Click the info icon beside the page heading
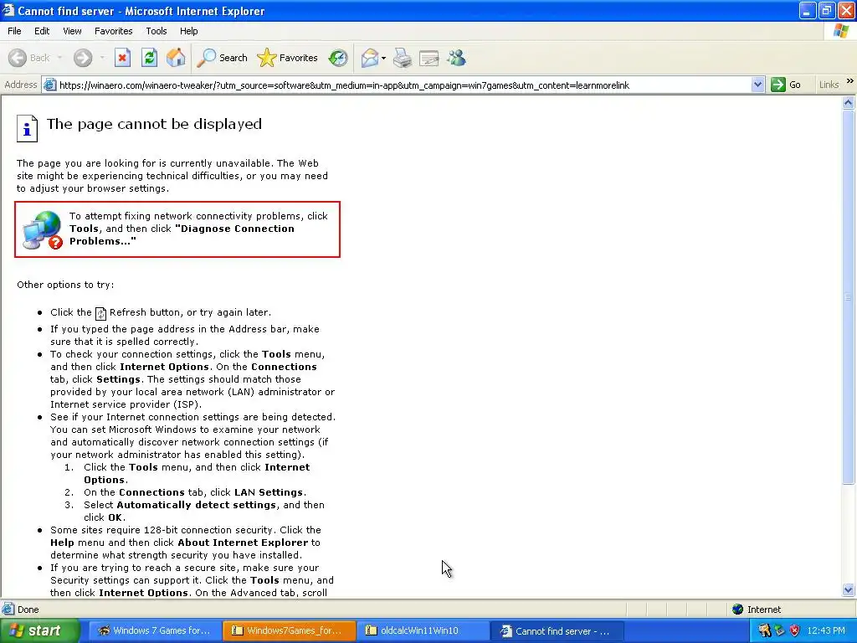Viewport: 857px width, 643px height. tap(27, 128)
